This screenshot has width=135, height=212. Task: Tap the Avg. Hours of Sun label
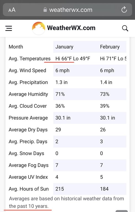(x=28, y=189)
